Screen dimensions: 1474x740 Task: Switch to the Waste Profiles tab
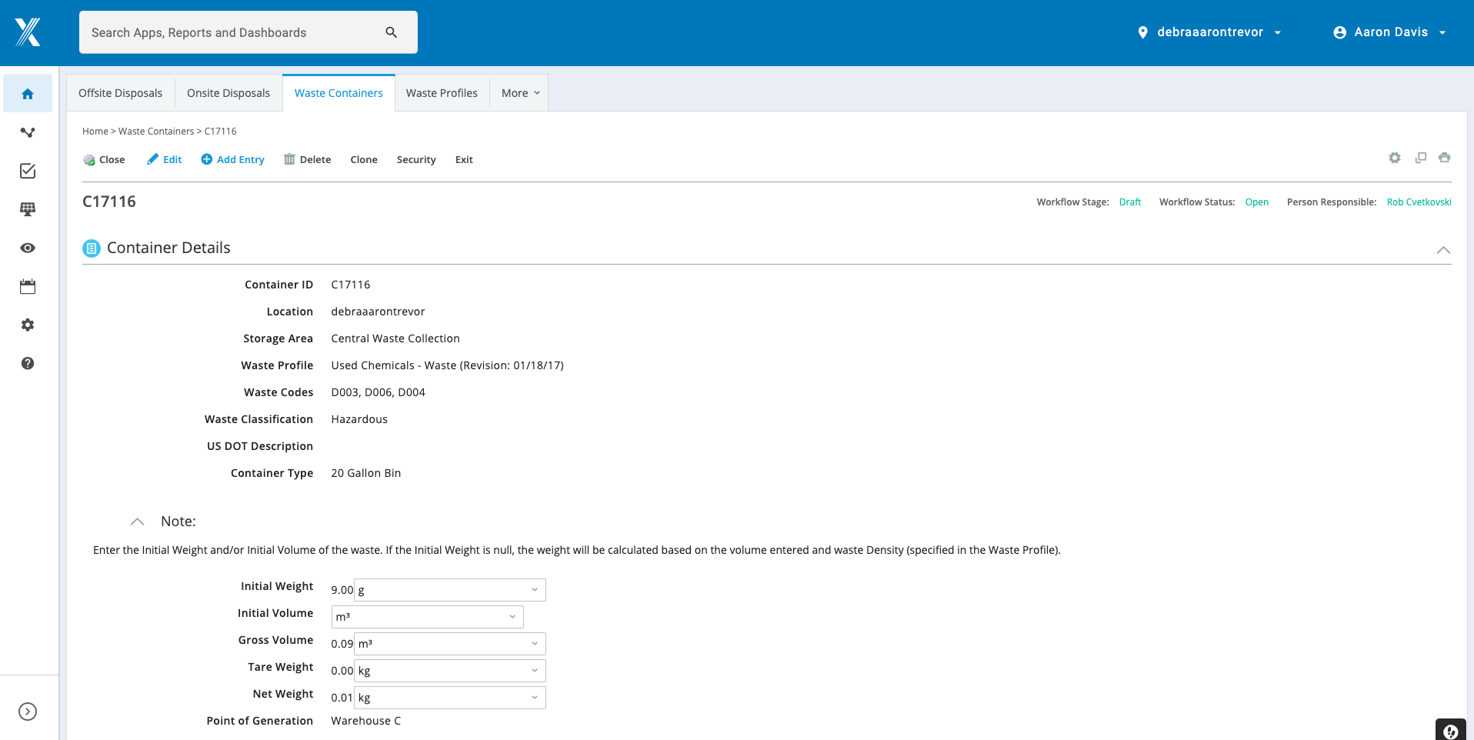coord(442,93)
